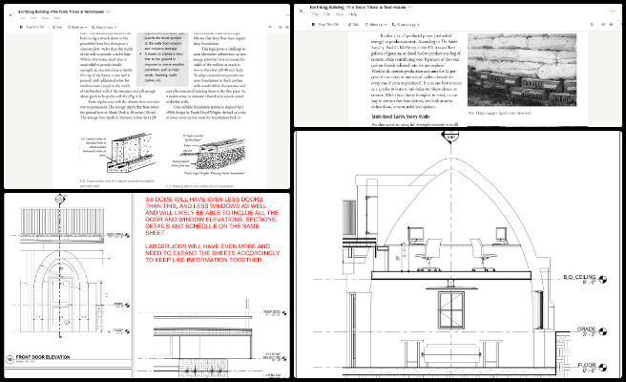Open Edit menu in sandbag-photo PDF window
The width and height of the screenshot is (626, 382).
point(326,14)
